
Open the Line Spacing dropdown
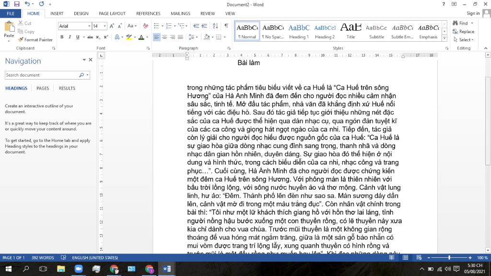[193, 37]
